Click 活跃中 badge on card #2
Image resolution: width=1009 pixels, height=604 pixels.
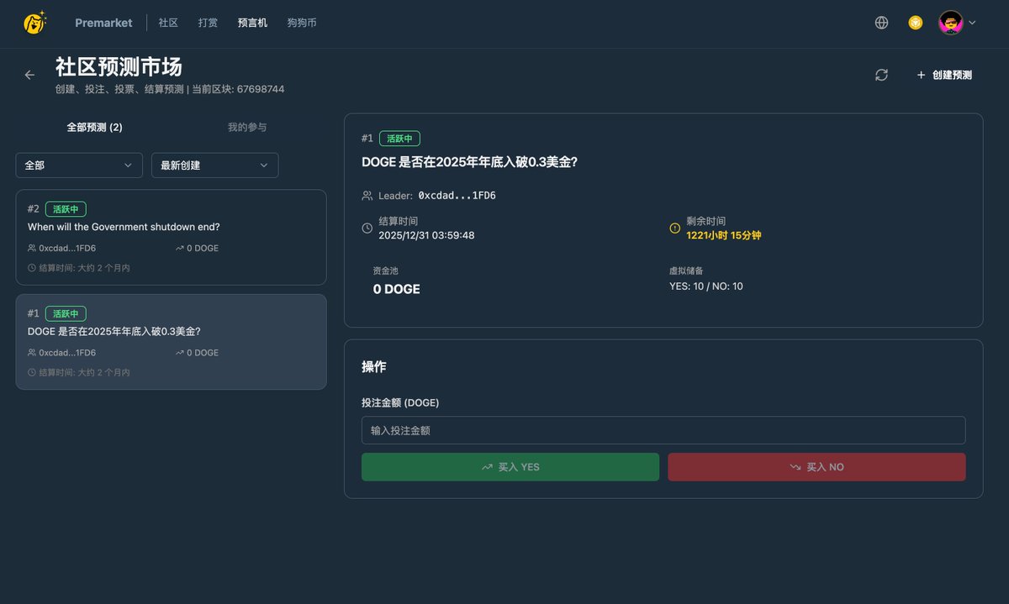[66, 209]
